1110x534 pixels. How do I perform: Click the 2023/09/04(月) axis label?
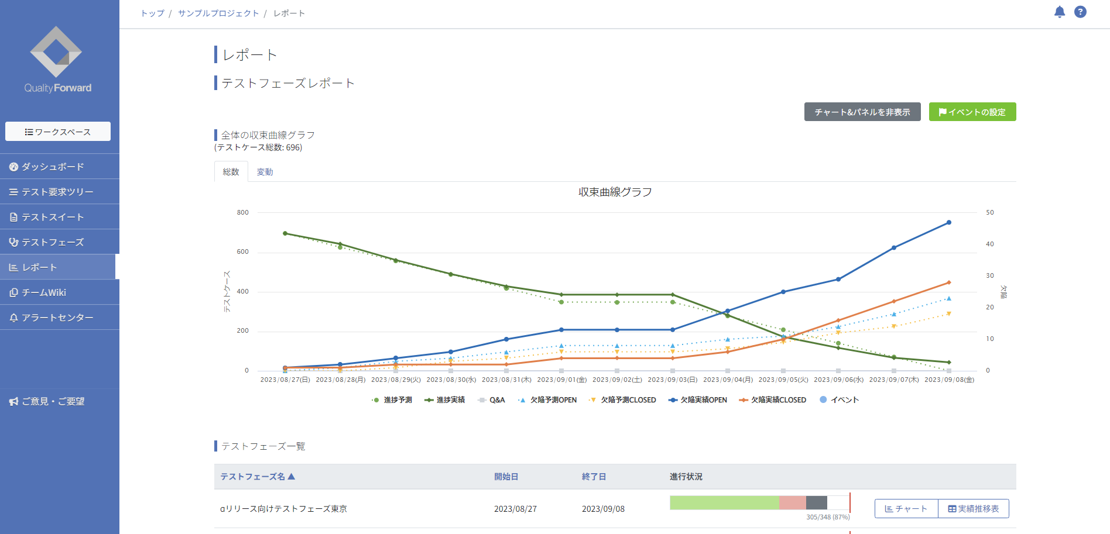[x=728, y=380]
